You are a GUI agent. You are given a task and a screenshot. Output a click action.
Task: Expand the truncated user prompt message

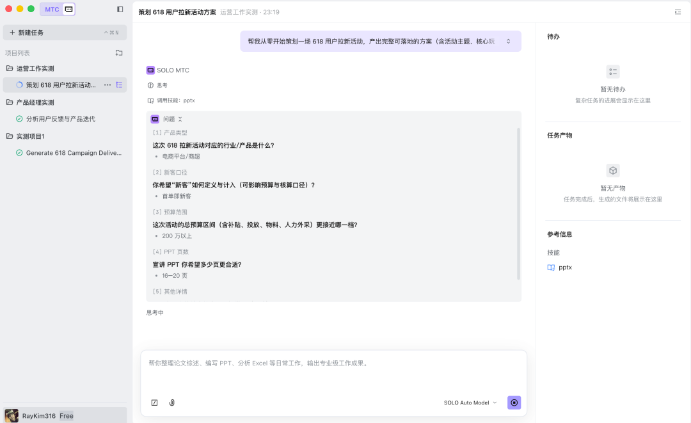click(x=509, y=42)
